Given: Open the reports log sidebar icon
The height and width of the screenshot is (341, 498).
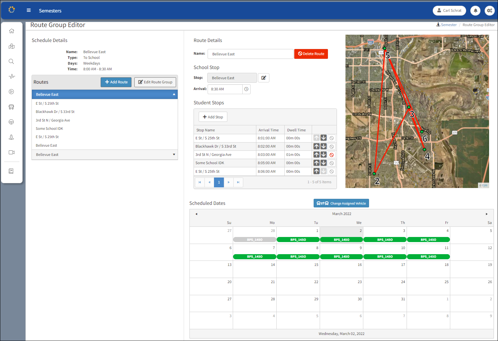Looking at the screenshot, I should (x=11, y=171).
